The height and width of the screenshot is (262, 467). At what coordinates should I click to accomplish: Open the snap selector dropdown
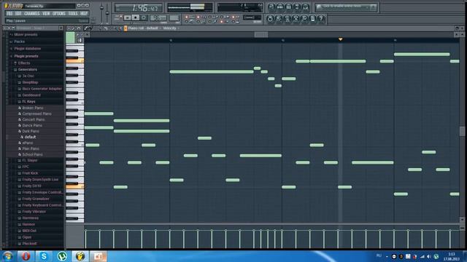pos(252,17)
